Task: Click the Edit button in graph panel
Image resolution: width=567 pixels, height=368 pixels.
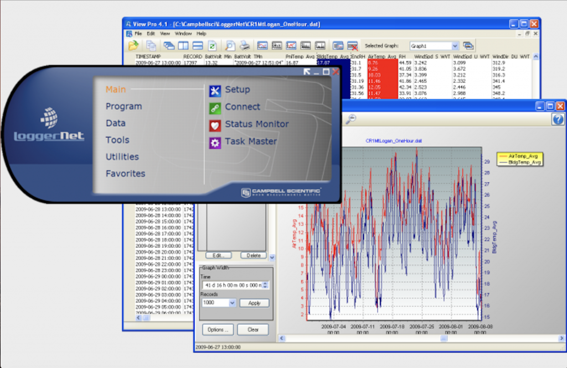Action: (218, 255)
